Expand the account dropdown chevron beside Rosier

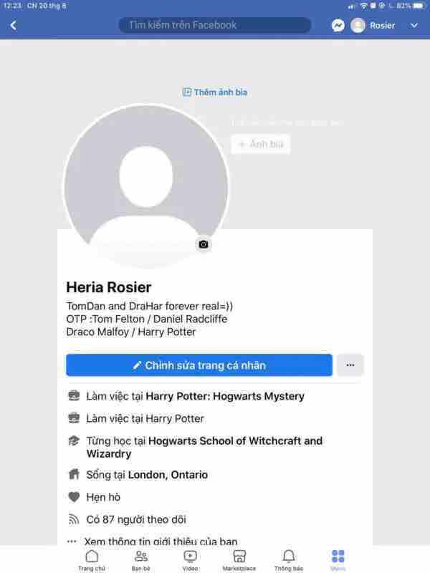pos(414,25)
